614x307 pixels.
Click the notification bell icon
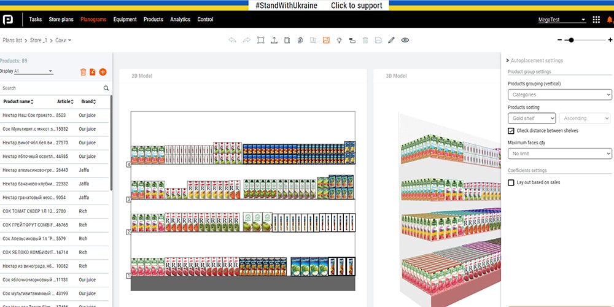pyautogui.click(x=610, y=20)
